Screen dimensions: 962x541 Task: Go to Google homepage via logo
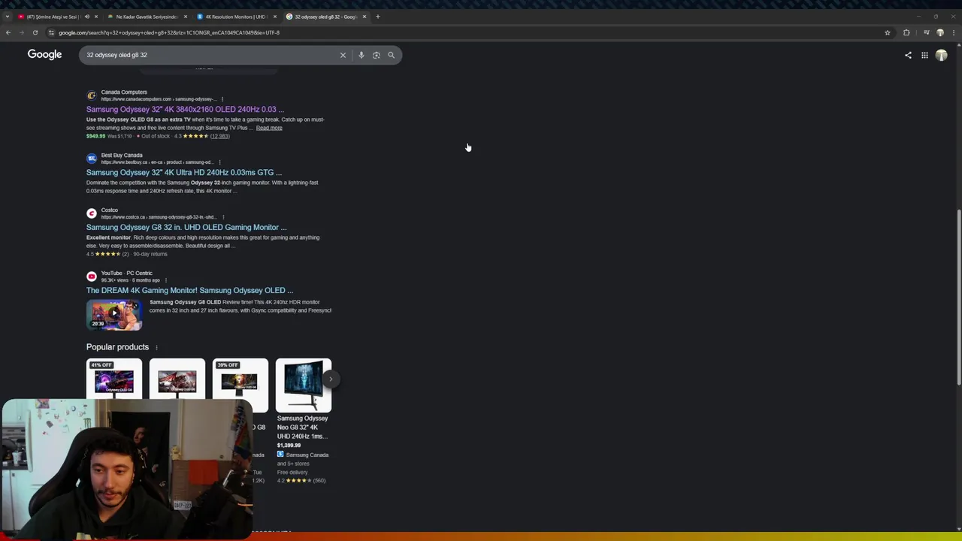(44, 54)
